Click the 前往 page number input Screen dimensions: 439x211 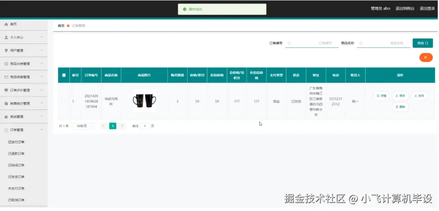[144, 126]
